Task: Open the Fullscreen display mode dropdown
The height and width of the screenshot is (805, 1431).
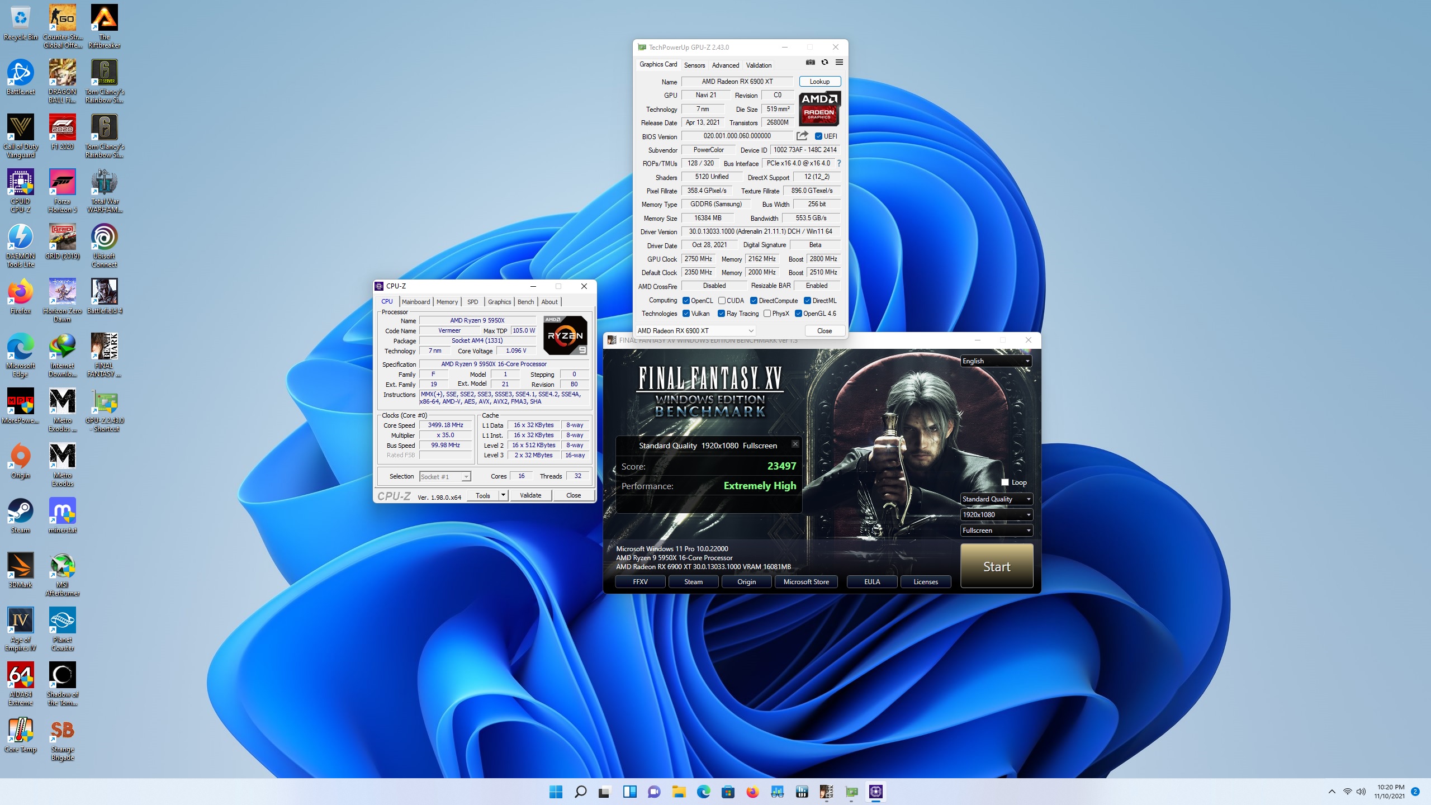Action: (996, 531)
